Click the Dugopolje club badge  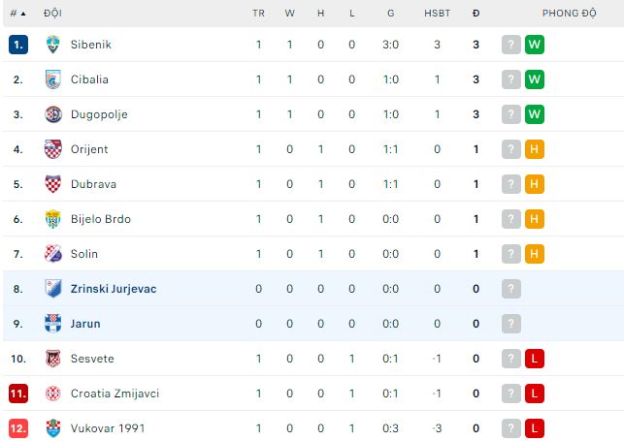[x=53, y=114]
